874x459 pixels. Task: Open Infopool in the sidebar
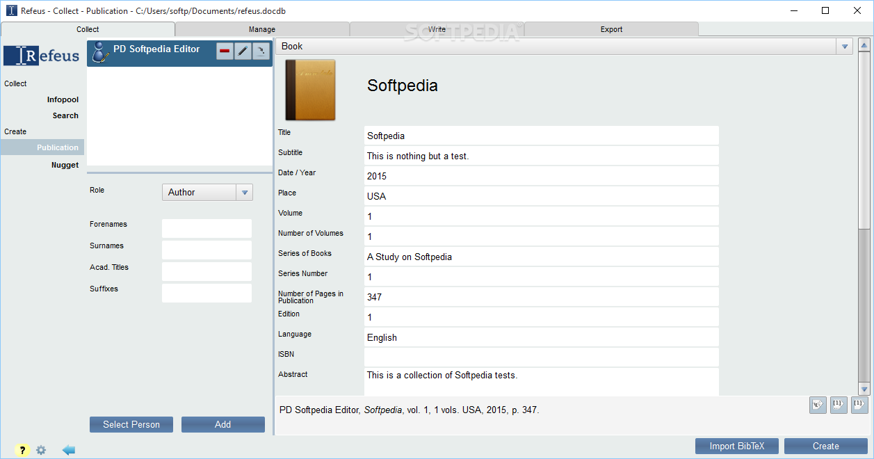[x=63, y=99]
